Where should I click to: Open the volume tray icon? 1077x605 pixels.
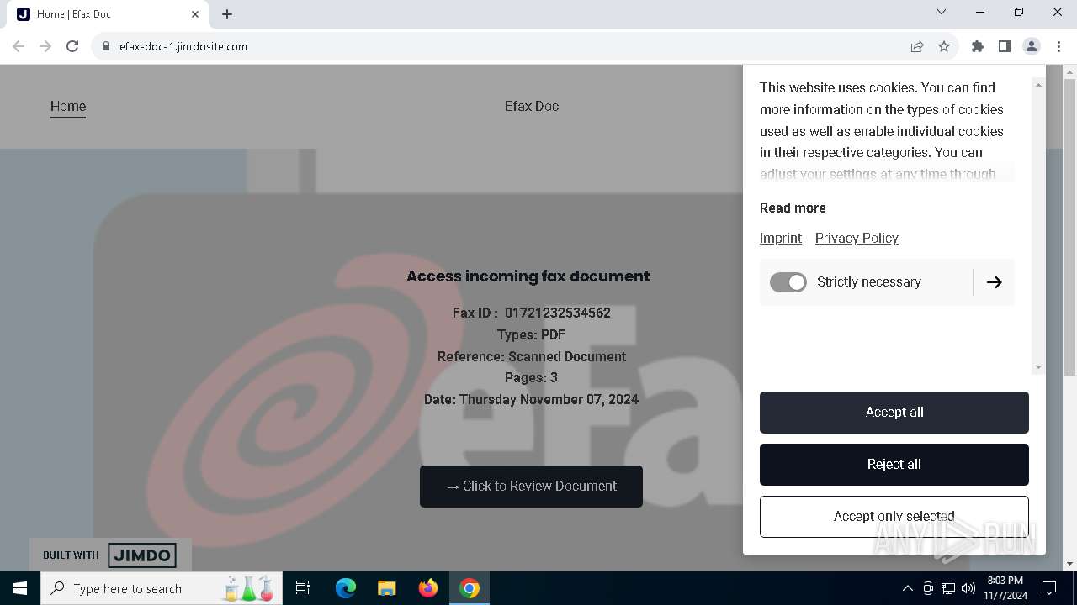point(968,588)
